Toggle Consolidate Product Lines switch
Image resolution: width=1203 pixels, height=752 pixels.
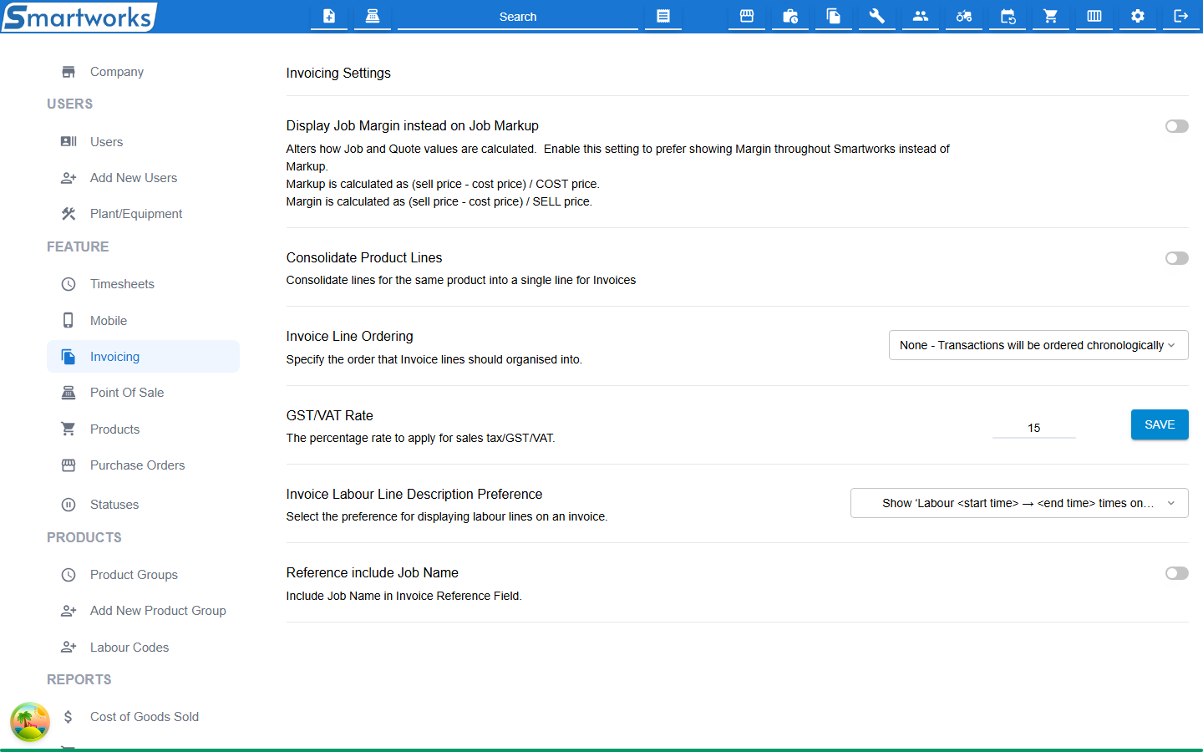[1177, 258]
